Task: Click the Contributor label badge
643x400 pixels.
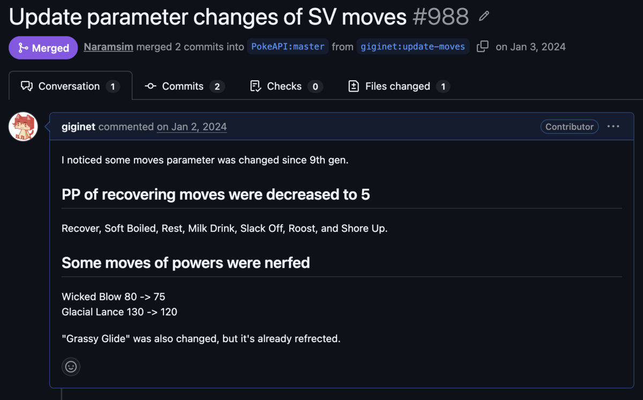Action: (569, 126)
